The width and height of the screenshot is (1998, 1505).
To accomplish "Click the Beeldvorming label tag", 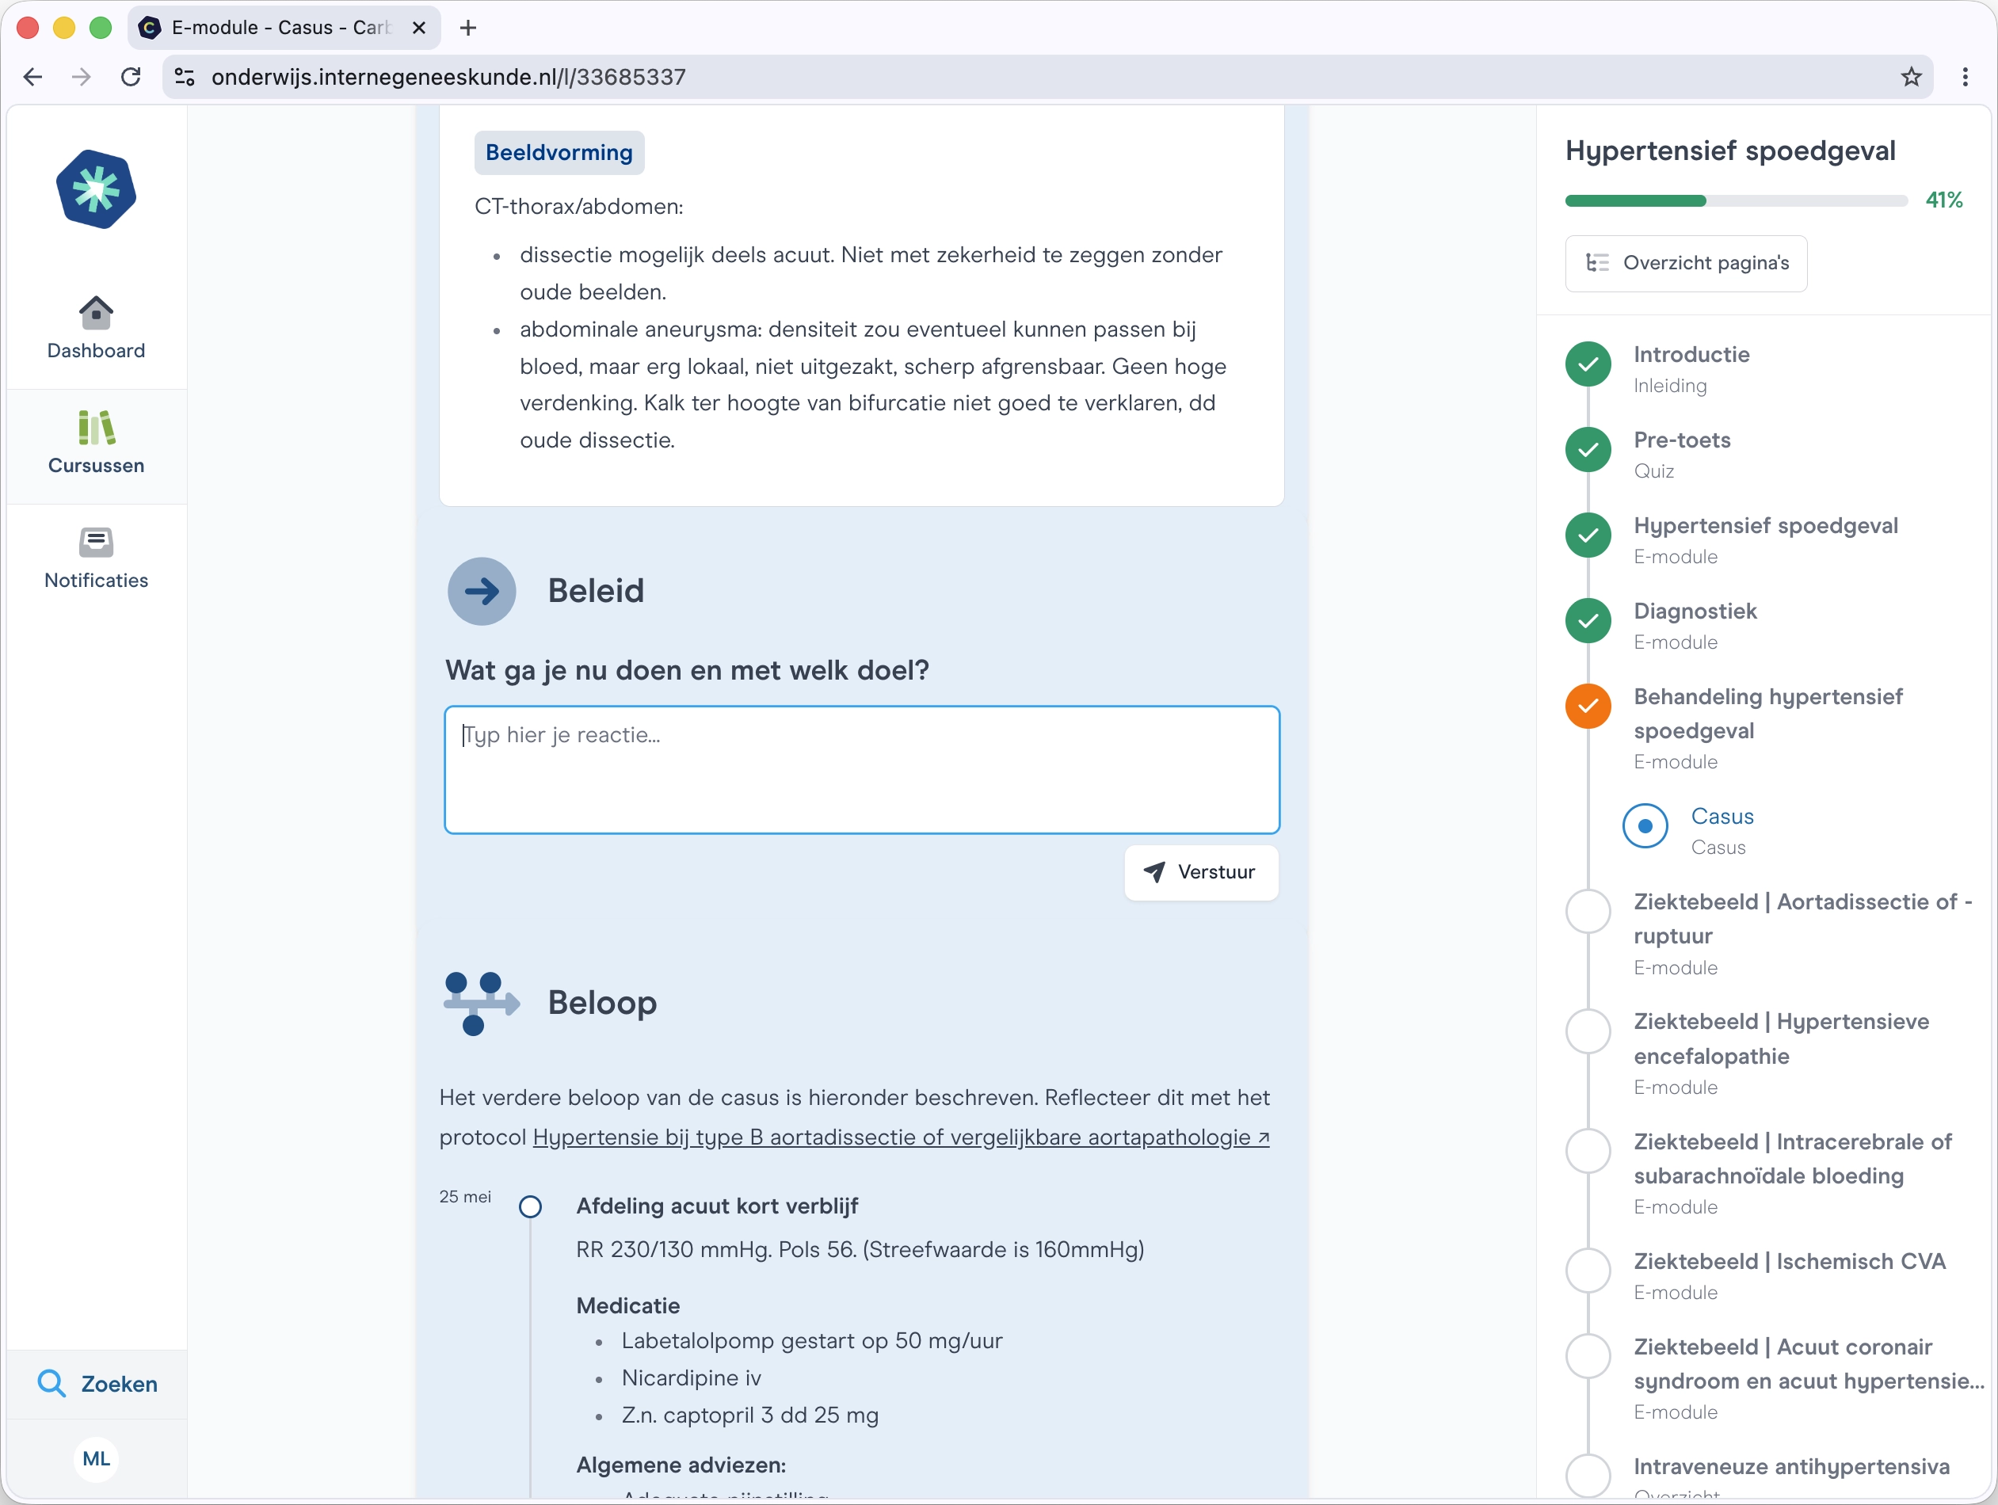I will 559,153.
